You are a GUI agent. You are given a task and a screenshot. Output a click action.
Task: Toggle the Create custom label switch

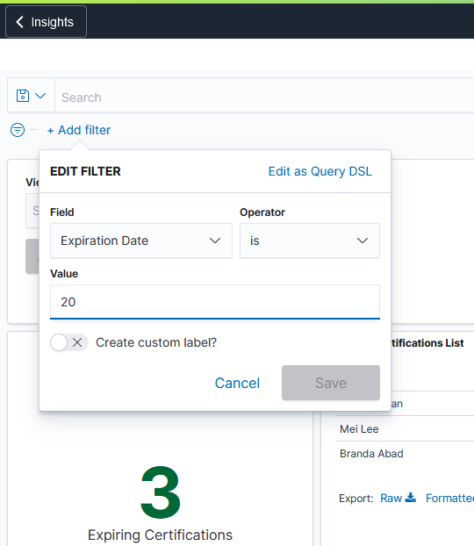[69, 342]
